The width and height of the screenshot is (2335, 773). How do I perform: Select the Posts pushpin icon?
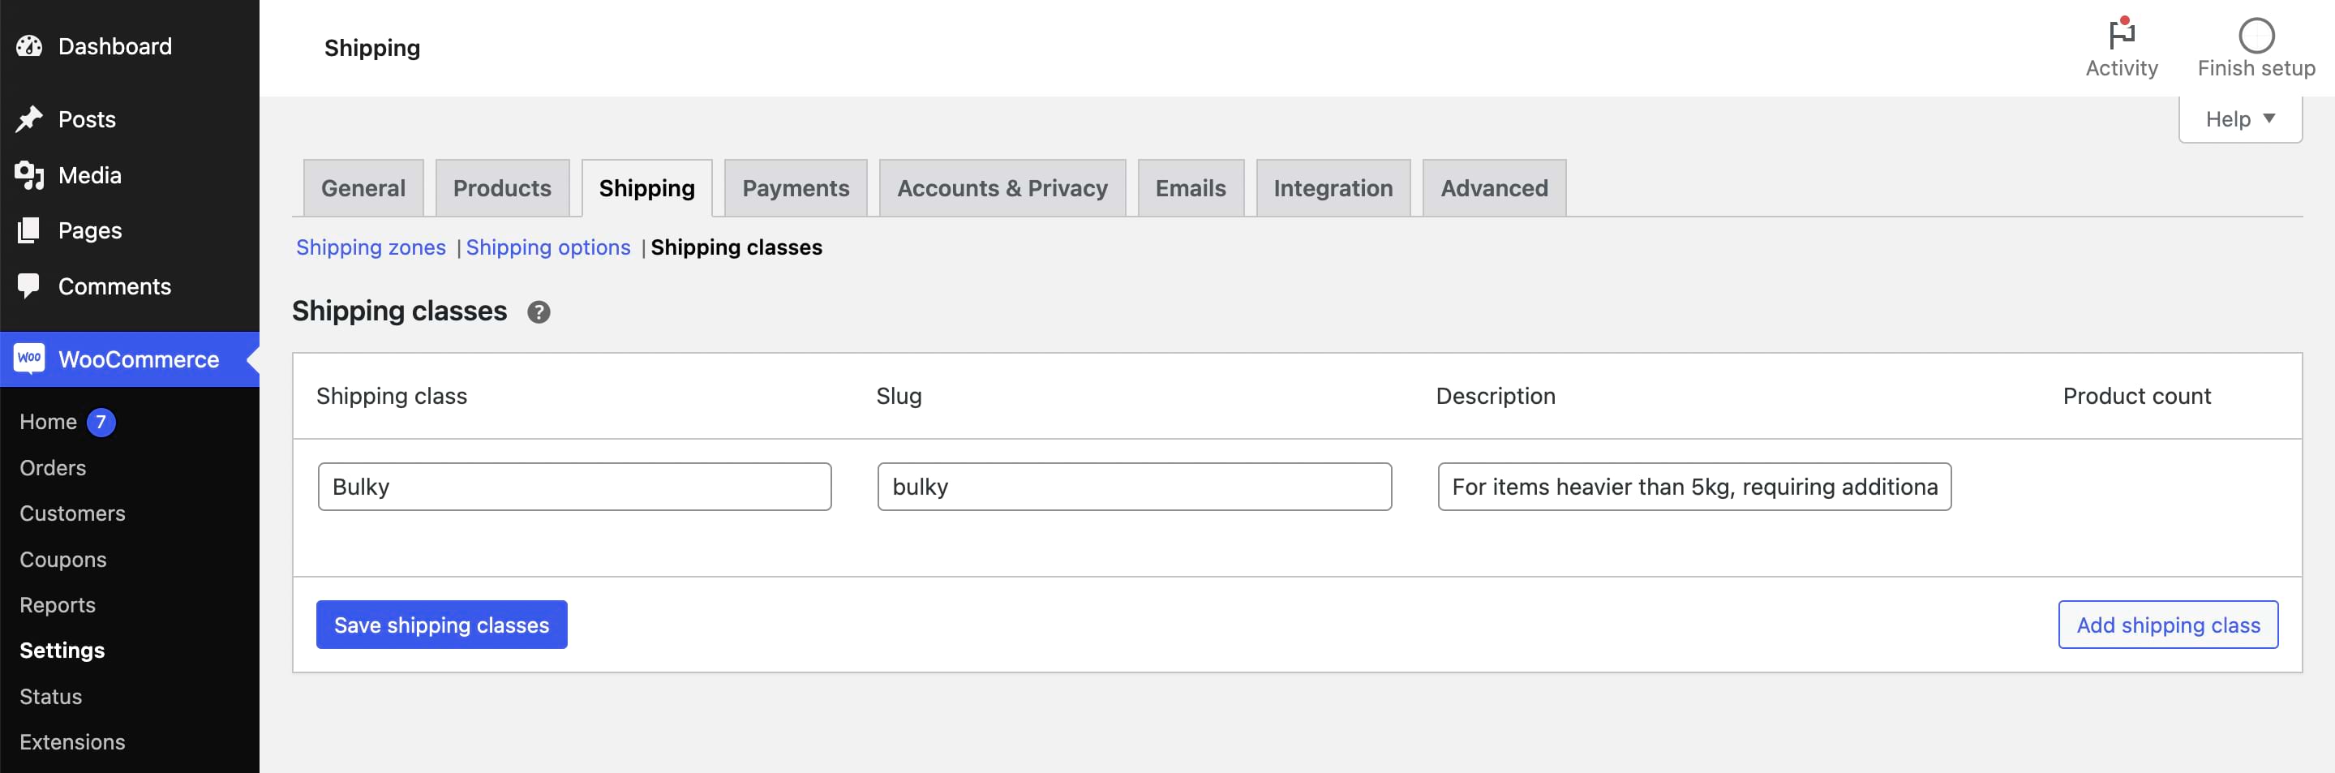pos(30,118)
